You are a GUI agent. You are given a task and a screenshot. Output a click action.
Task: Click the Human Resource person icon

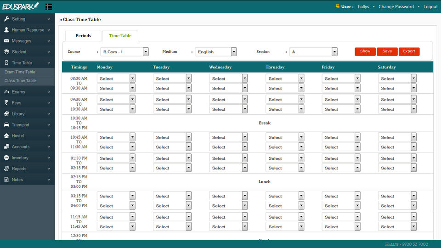[x=6, y=30]
